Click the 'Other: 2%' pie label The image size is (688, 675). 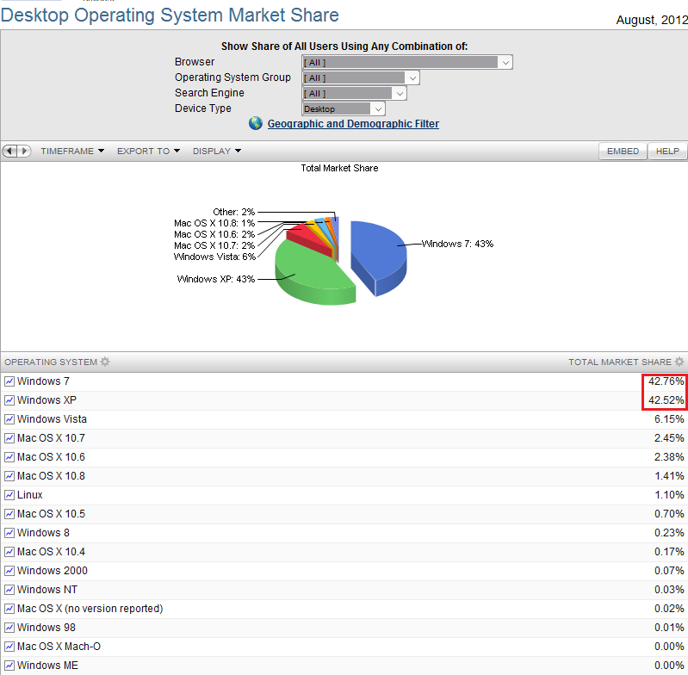tap(234, 212)
